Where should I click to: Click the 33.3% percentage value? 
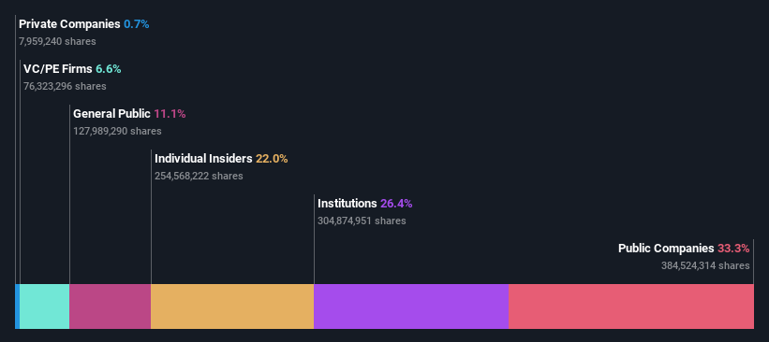tap(733, 249)
